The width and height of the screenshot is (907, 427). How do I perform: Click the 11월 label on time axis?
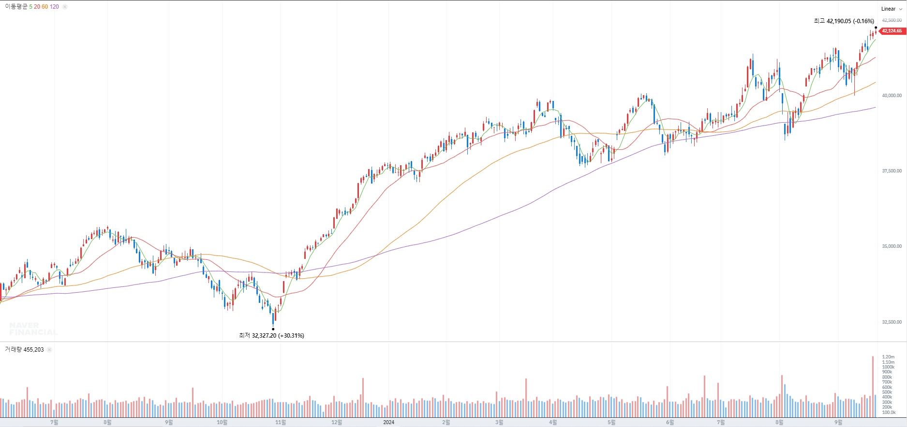(x=281, y=422)
